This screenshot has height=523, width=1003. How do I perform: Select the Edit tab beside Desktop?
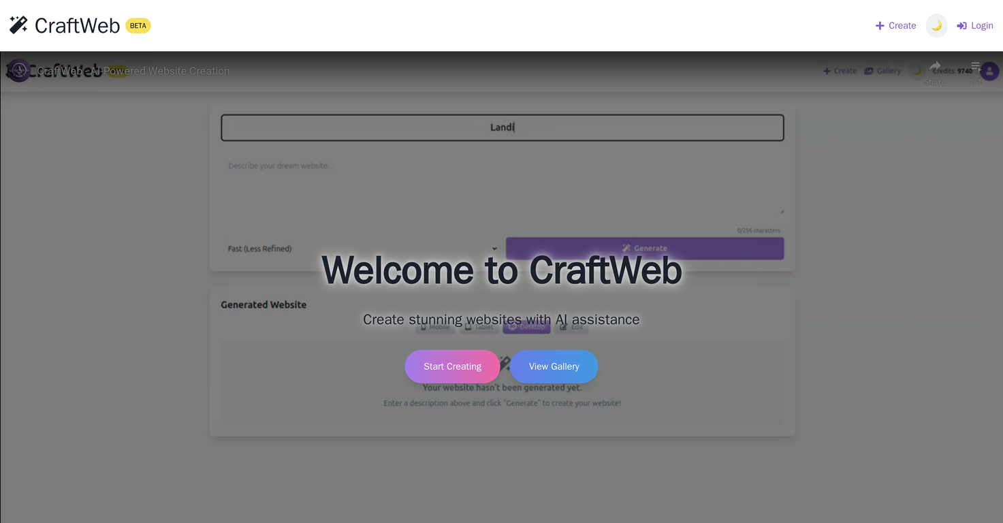click(571, 327)
